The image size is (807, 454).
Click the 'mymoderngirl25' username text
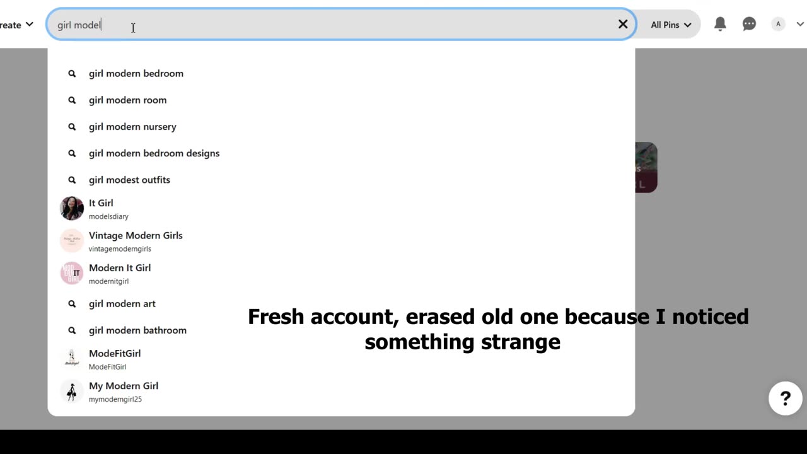(115, 399)
